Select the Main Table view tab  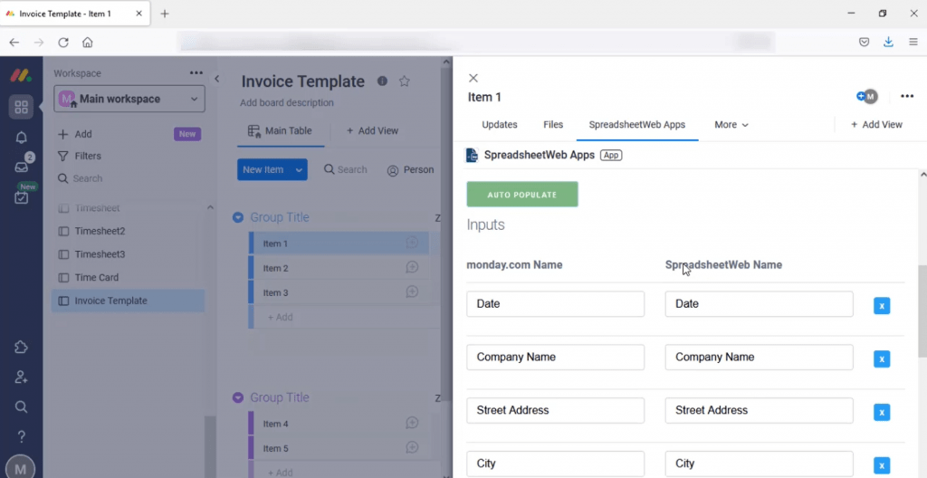tap(281, 130)
